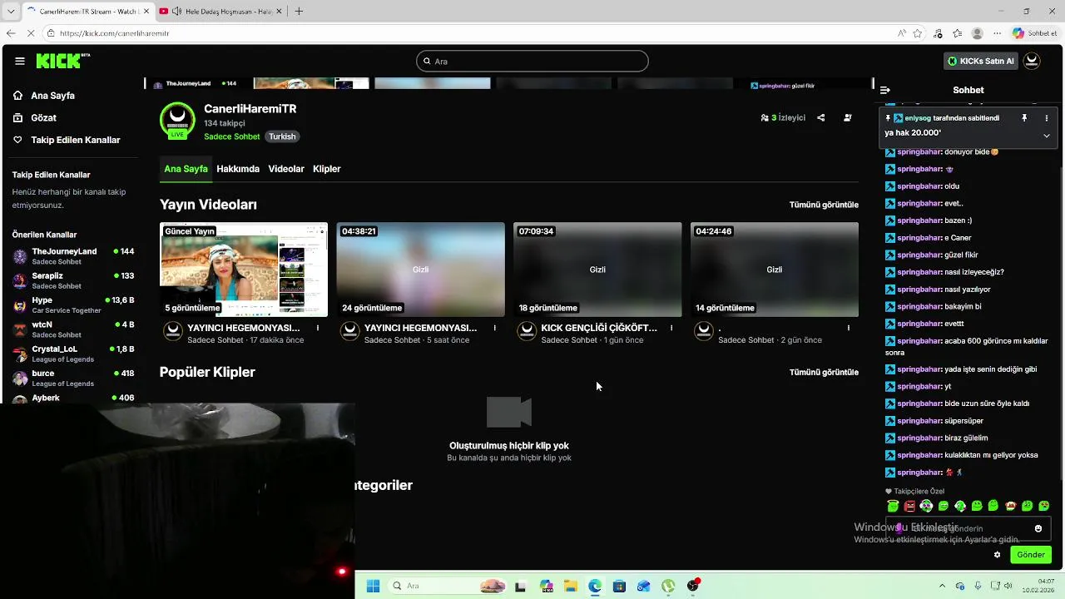Click the share icon for CanerliHaremiTR

820,118
